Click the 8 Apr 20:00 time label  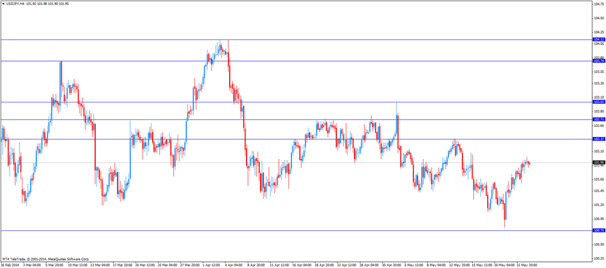click(x=256, y=266)
